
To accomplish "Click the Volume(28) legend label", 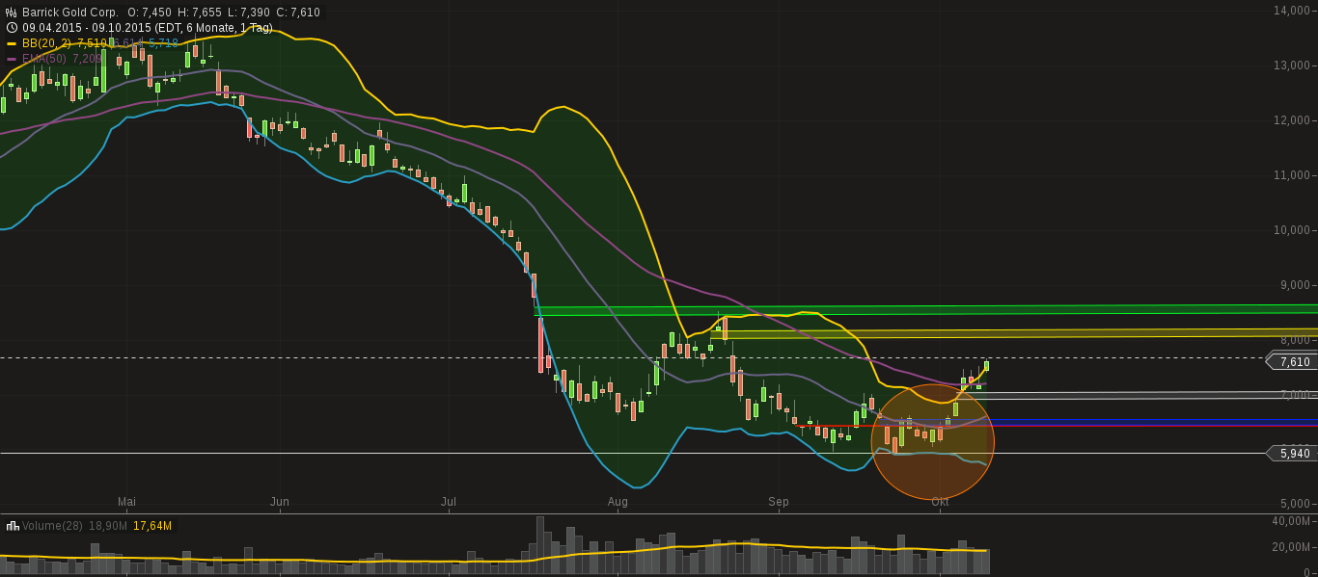I will click(50, 526).
